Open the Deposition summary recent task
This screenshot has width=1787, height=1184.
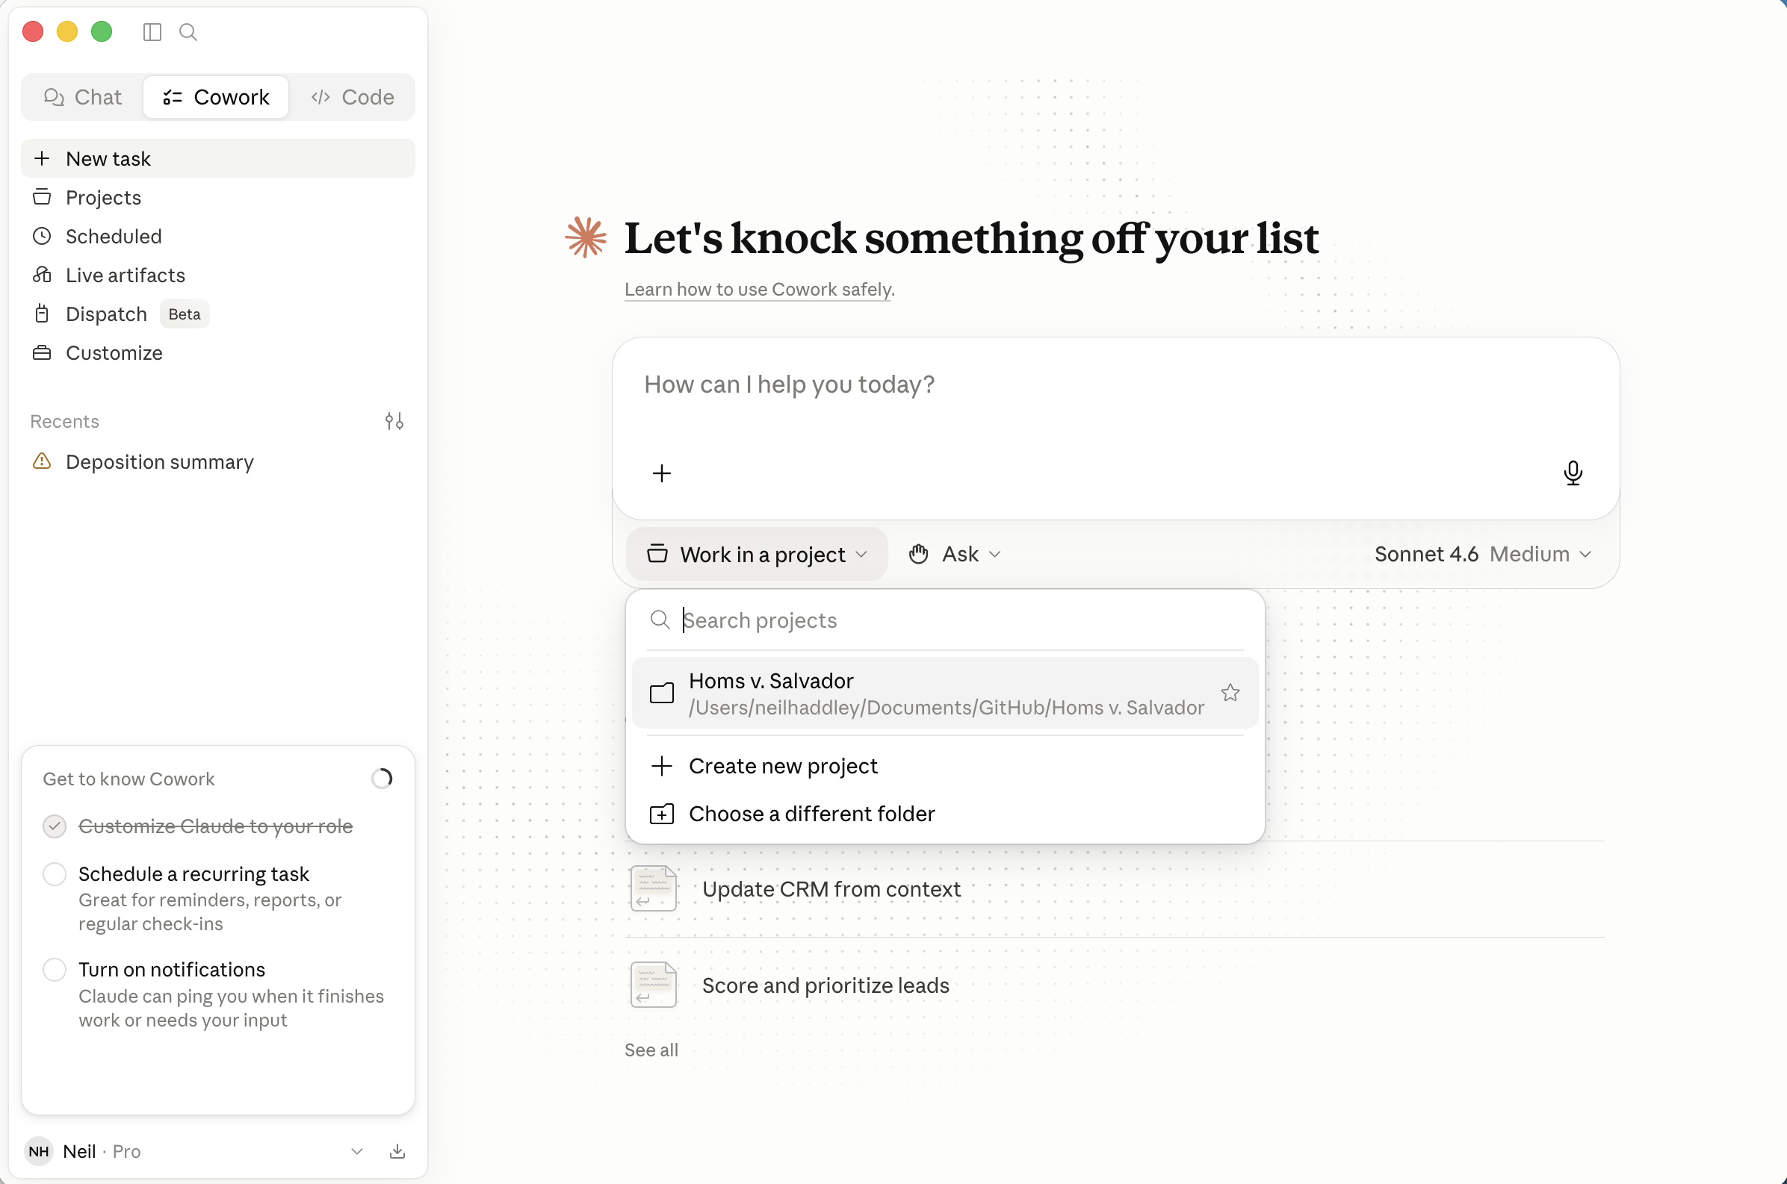click(x=217, y=461)
